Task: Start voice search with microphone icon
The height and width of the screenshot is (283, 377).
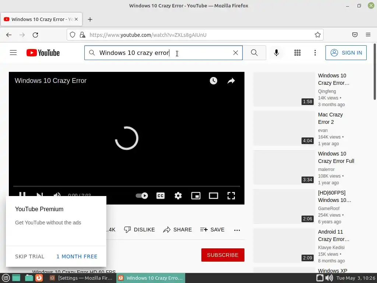Action: tap(276, 53)
